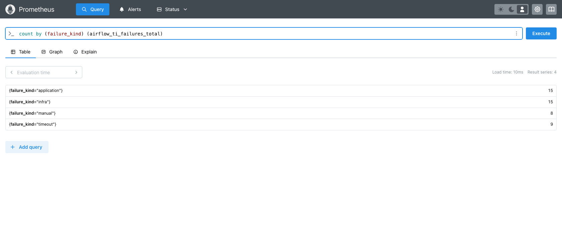Expand the Status menu
562x234 pixels.
172,9
